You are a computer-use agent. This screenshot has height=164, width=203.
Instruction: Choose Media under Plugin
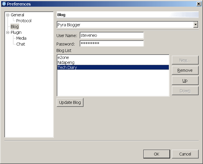pyautogui.click(x=21, y=38)
